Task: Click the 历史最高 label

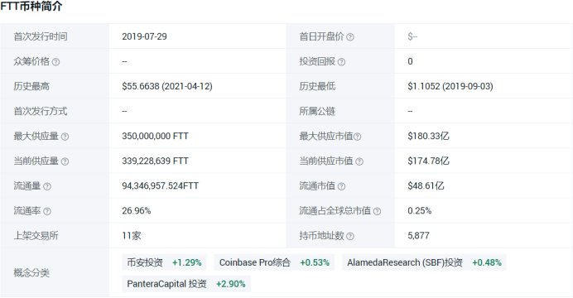Action: (31, 86)
